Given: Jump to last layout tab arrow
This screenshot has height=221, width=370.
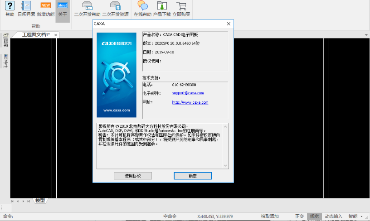Looking at the screenshot, I should click(x=29, y=201).
